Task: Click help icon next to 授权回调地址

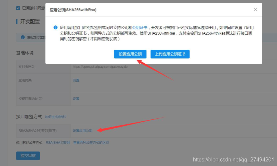Action: pos(41,99)
